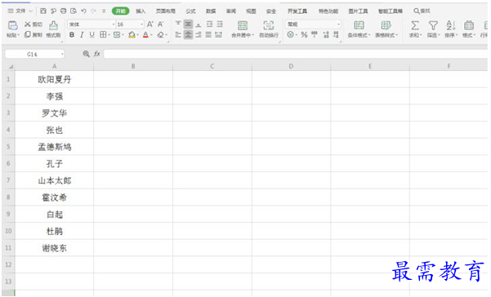The width and height of the screenshot is (491, 297).
Task: Click the Print icon in quick access toolbar
Action: click(x=63, y=11)
